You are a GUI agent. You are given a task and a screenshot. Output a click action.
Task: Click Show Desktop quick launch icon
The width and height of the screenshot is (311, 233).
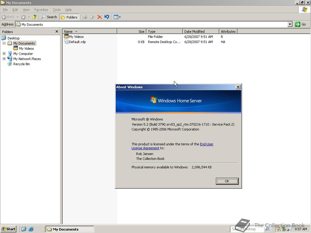(x=24, y=229)
